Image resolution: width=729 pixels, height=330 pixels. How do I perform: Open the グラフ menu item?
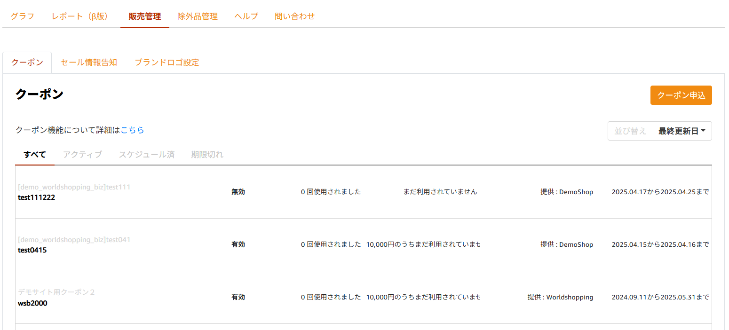click(x=22, y=16)
